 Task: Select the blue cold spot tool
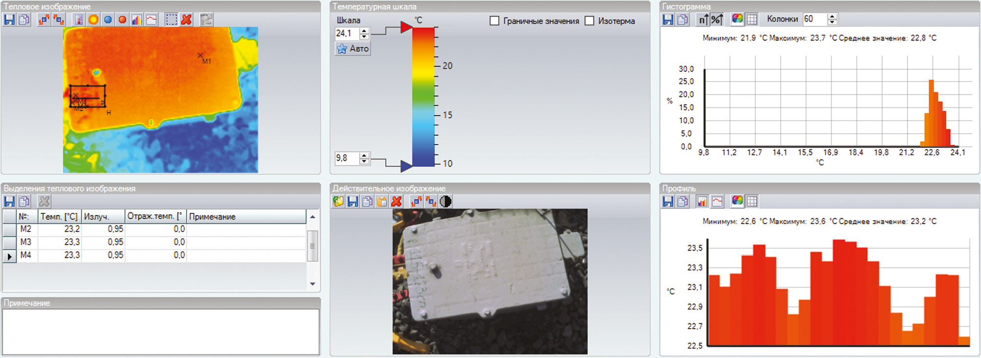[x=108, y=20]
